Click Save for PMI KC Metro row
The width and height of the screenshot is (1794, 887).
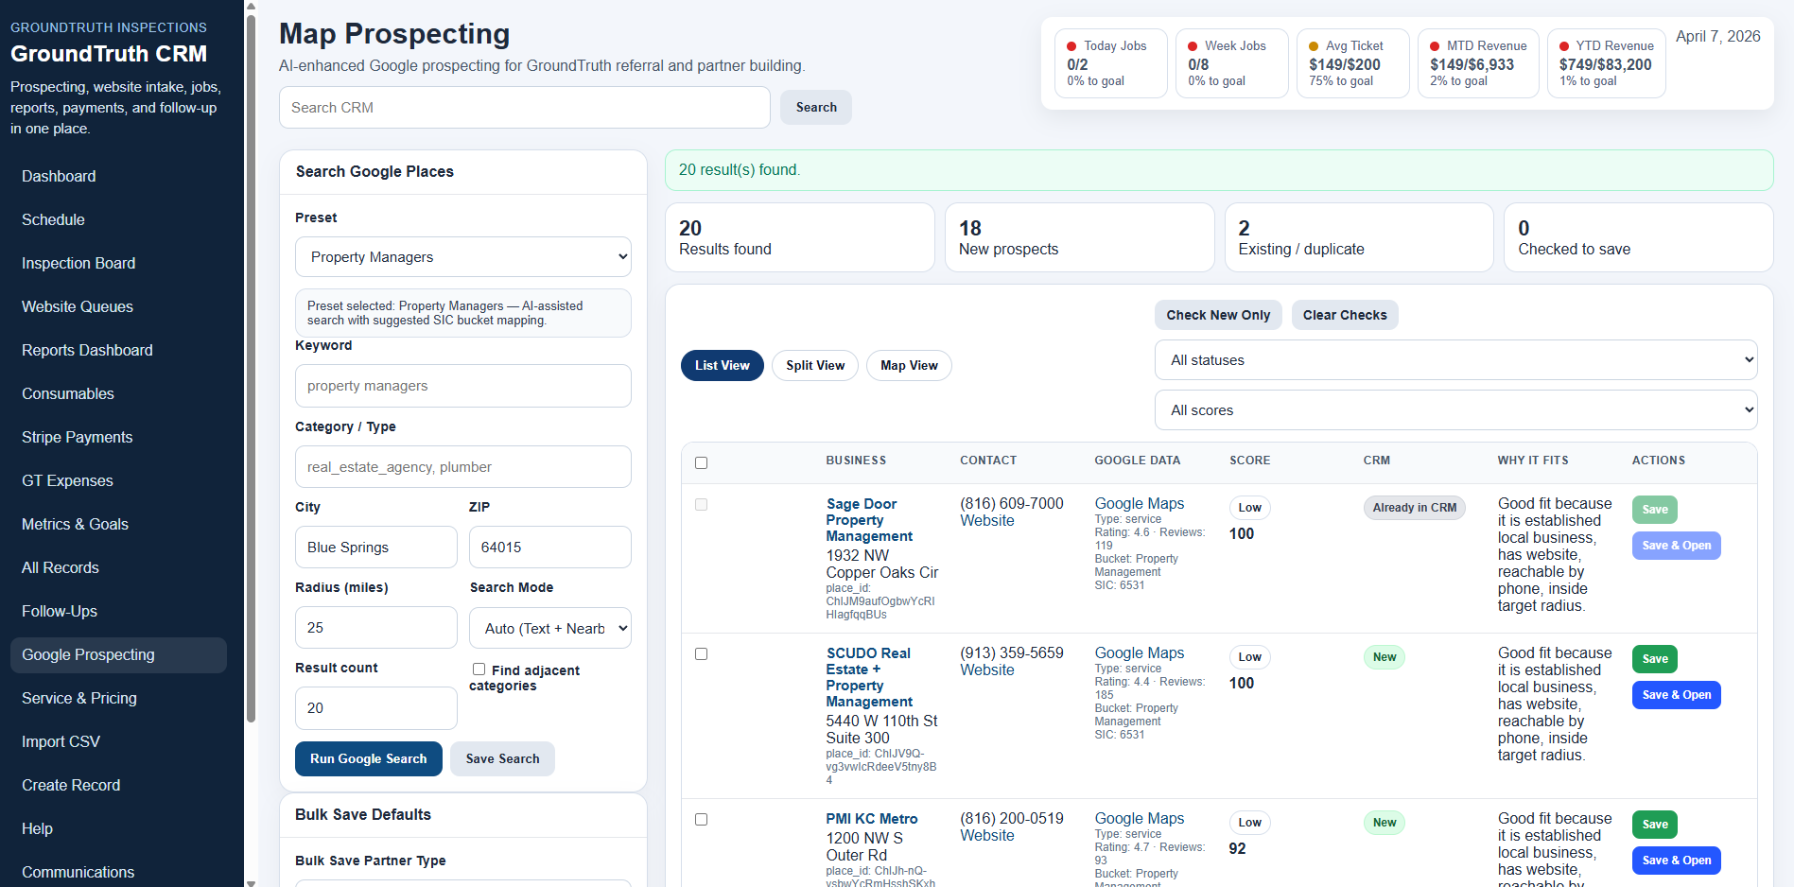coord(1655,825)
